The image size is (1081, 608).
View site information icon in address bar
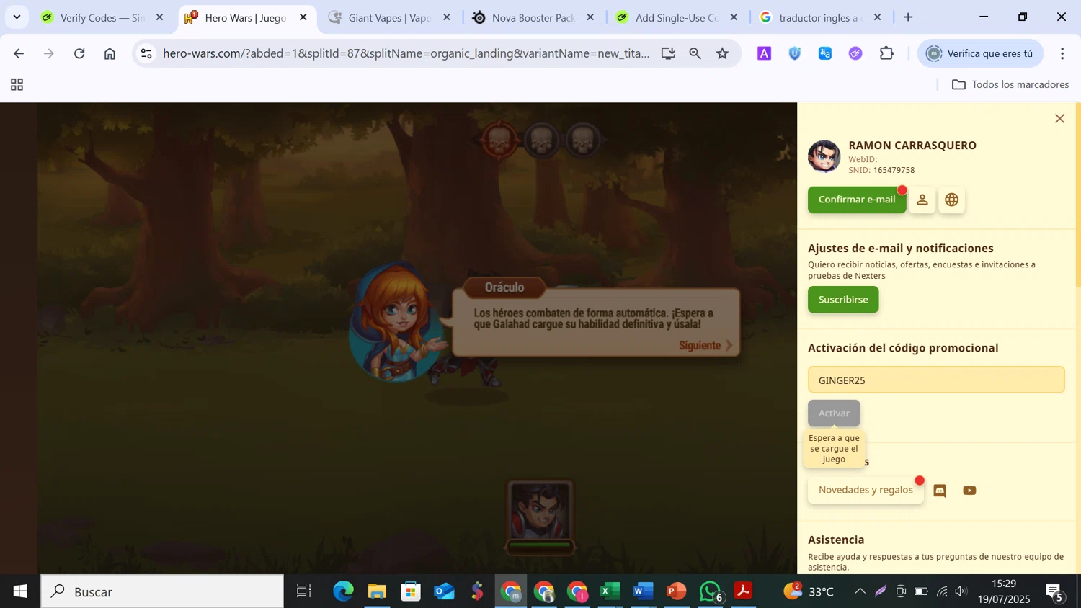click(x=146, y=53)
